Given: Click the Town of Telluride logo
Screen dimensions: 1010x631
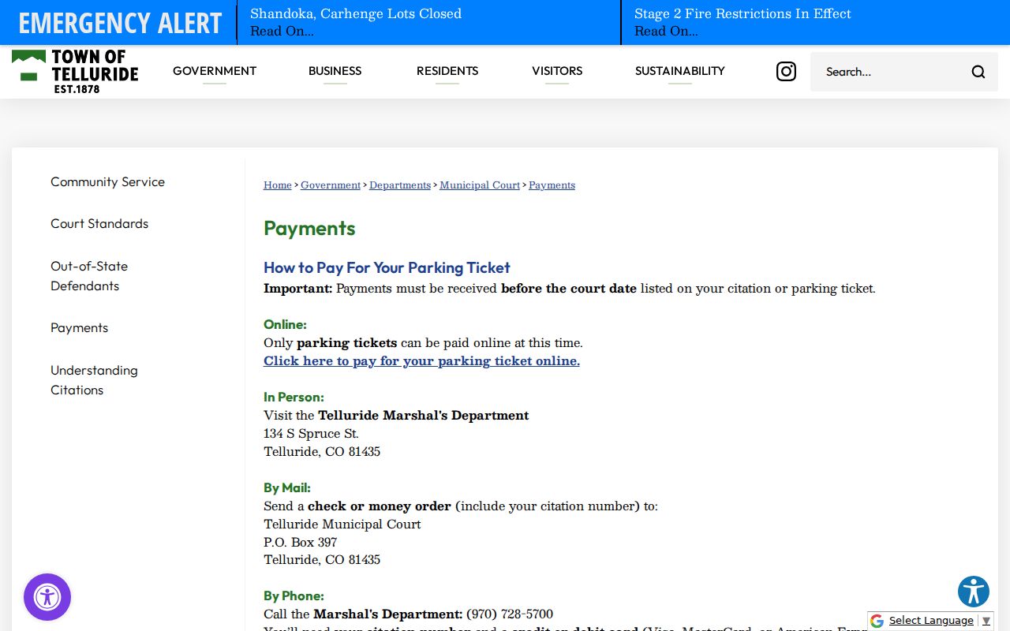Looking at the screenshot, I should coord(75,72).
